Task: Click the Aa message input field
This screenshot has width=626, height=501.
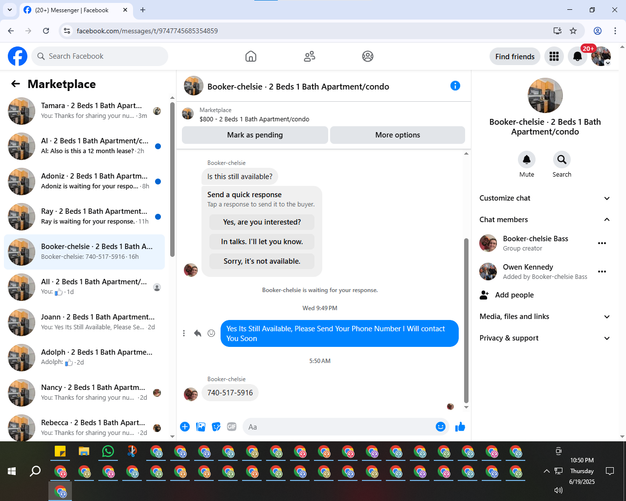Action: point(338,427)
